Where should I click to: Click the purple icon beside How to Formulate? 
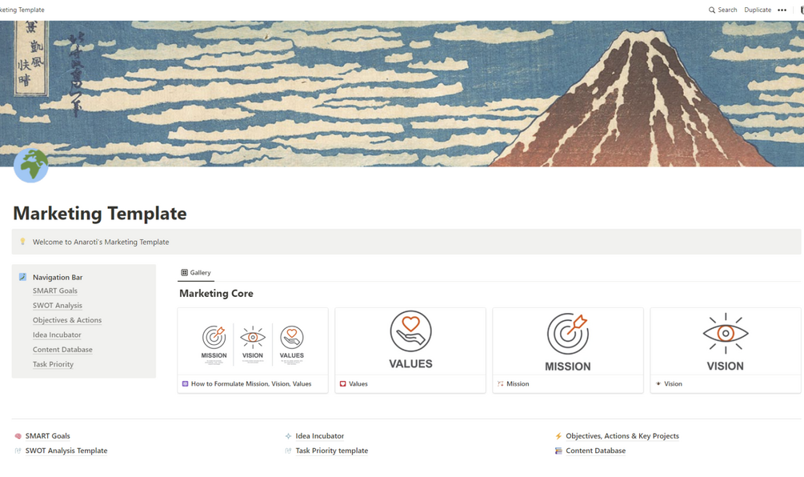pos(185,383)
